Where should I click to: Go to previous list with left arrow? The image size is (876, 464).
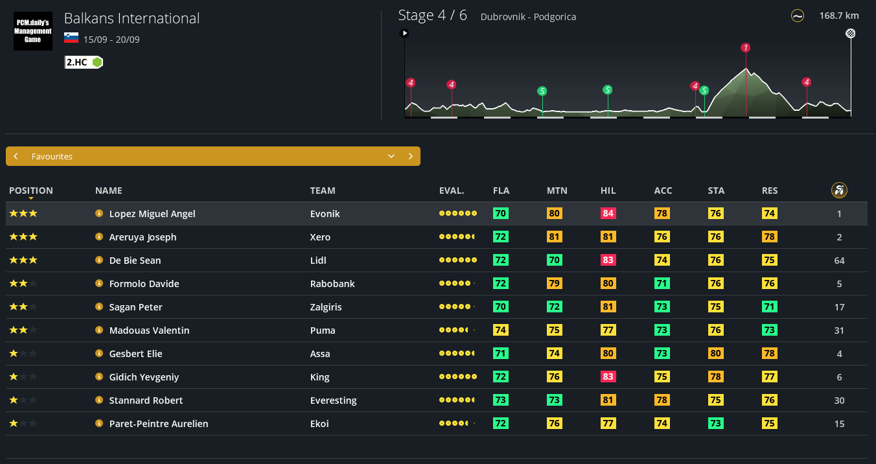click(16, 156)
